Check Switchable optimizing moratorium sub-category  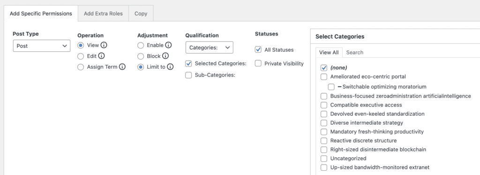[331, 87]
